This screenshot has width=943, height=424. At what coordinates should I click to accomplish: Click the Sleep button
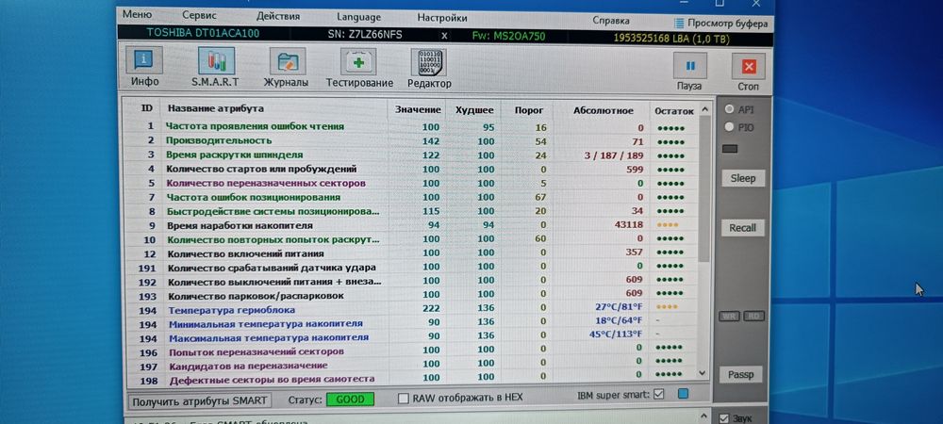pos(743,178)
